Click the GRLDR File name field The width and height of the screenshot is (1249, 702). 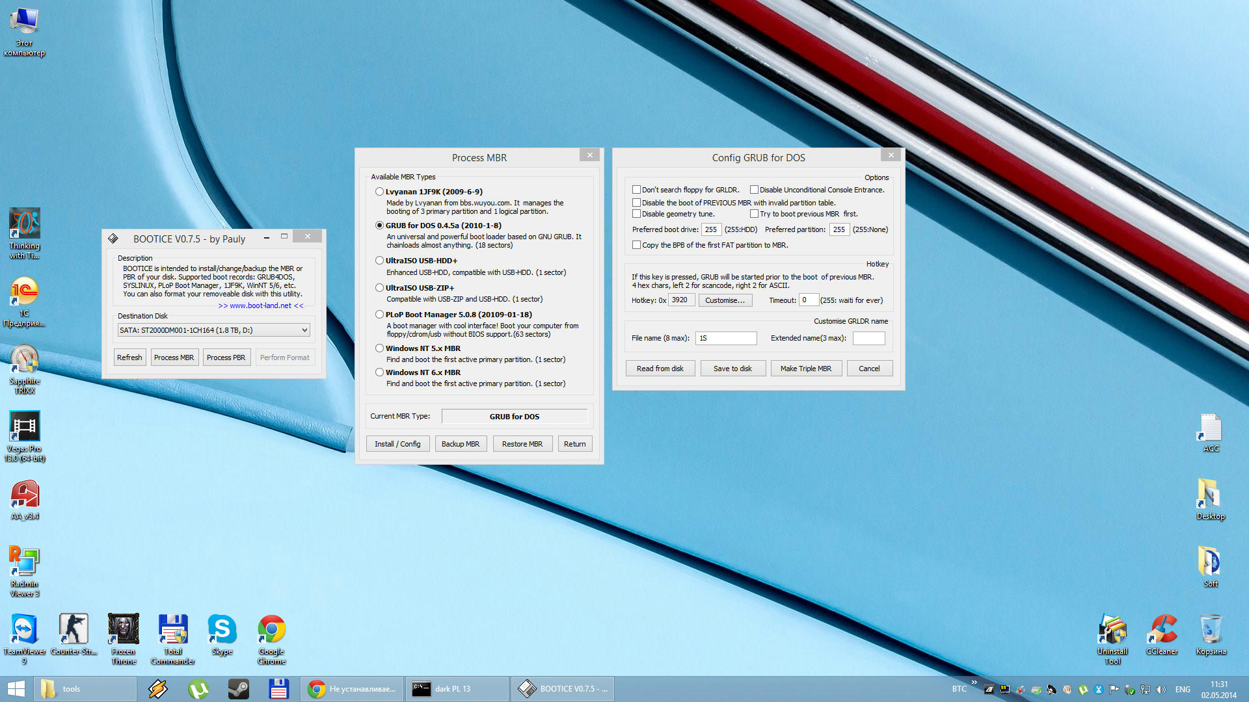[x=726, y=338]
